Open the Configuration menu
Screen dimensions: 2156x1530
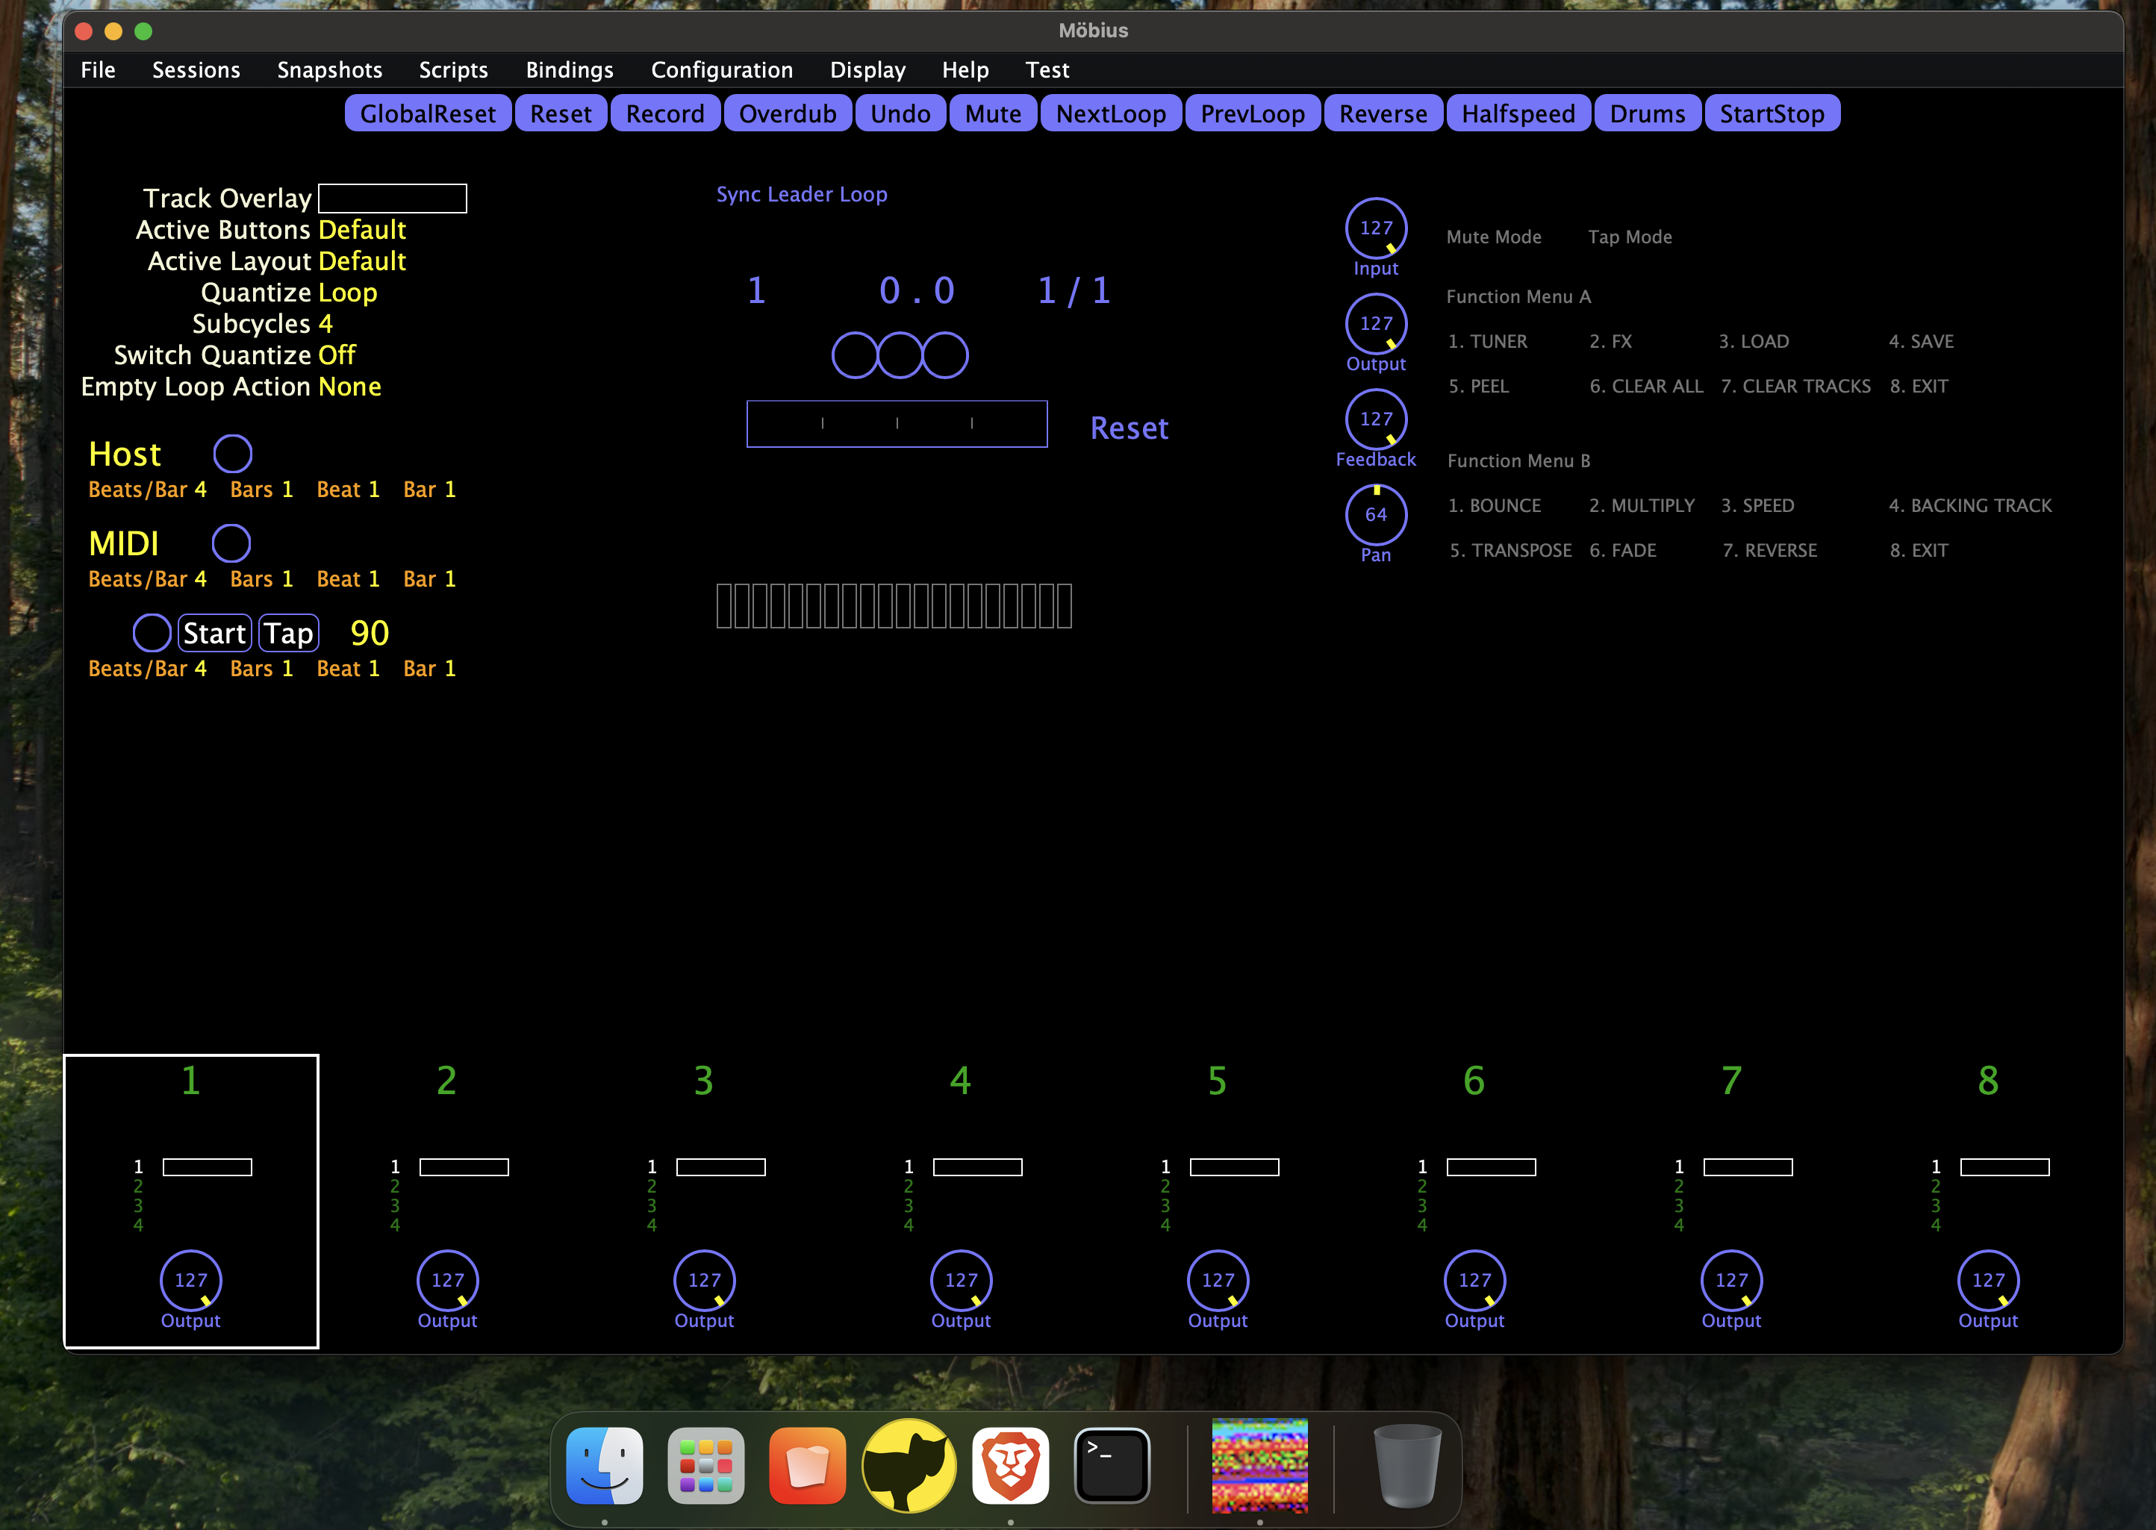point(721,69)
